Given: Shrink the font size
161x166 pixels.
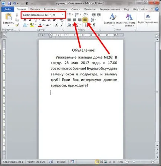Looking at the screenshot, I should click(x=62, y=25).
